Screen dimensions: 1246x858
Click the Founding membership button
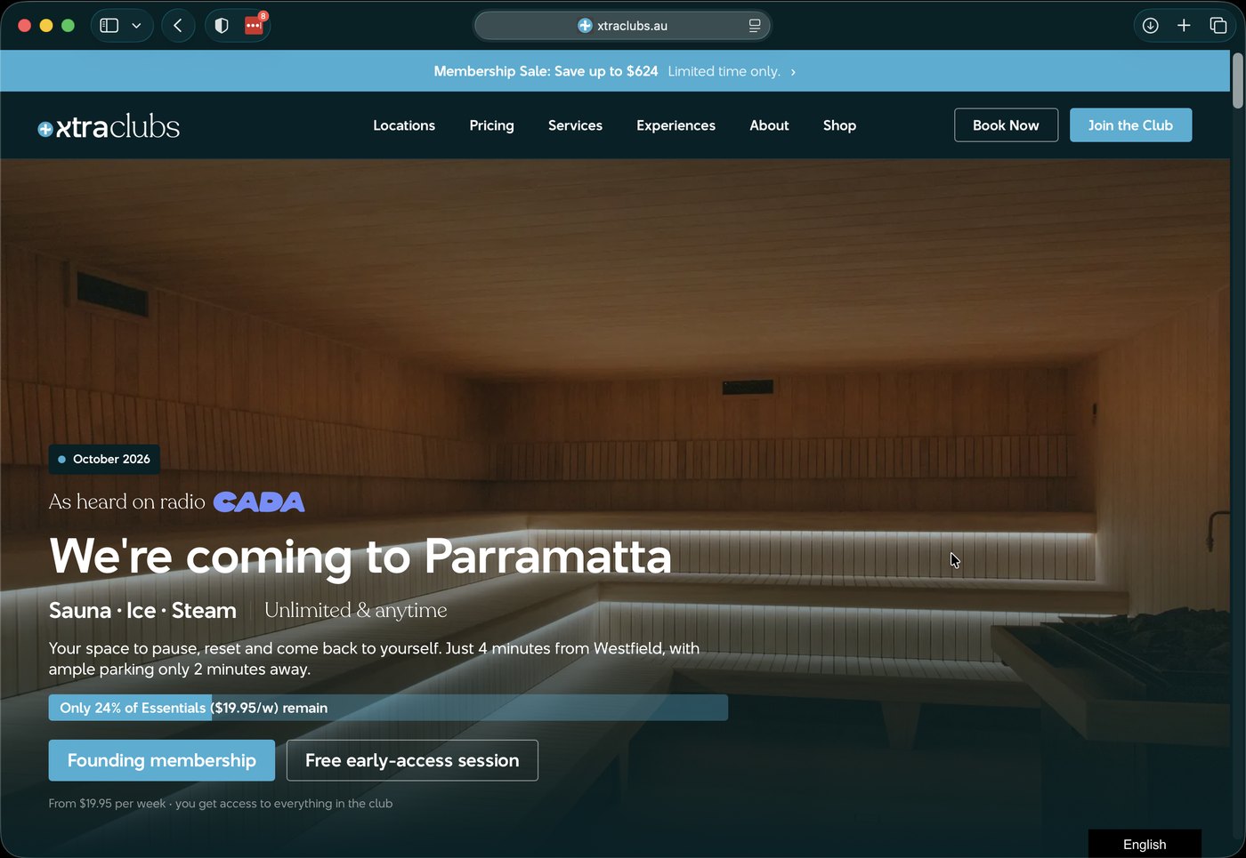coord(162,760)
